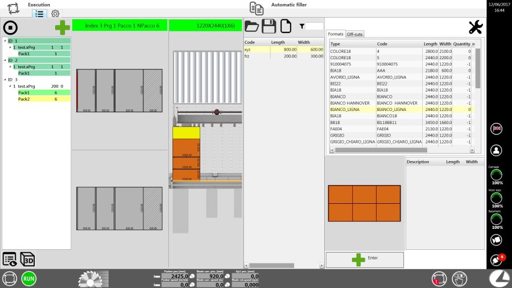Open file with the folder icon

tap(251, 26)
